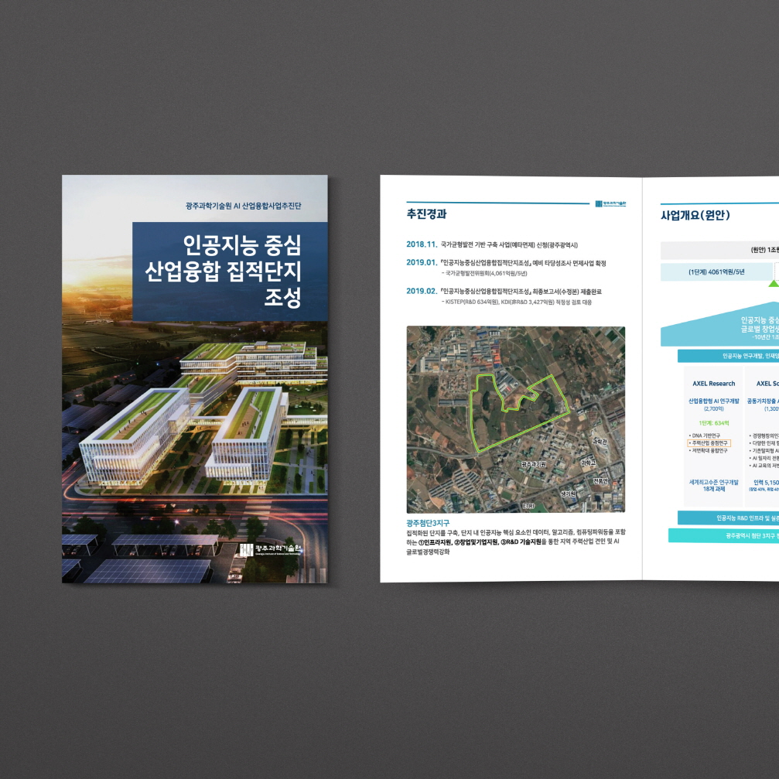Click the 2019.02. timeline date

(422, 292)
